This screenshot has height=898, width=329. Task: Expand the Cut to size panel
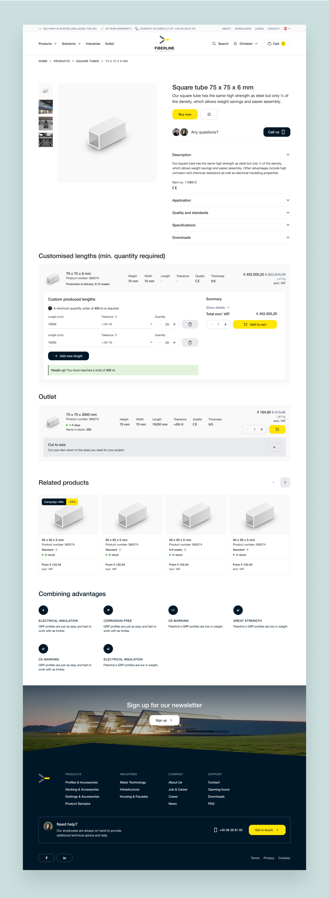274,447
